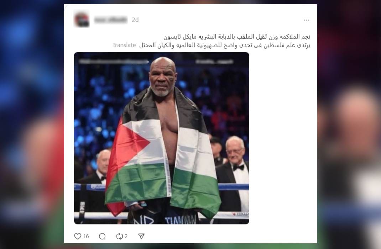
Task: Open the attached boxing ring photo
Action: [x=162, y=138]
